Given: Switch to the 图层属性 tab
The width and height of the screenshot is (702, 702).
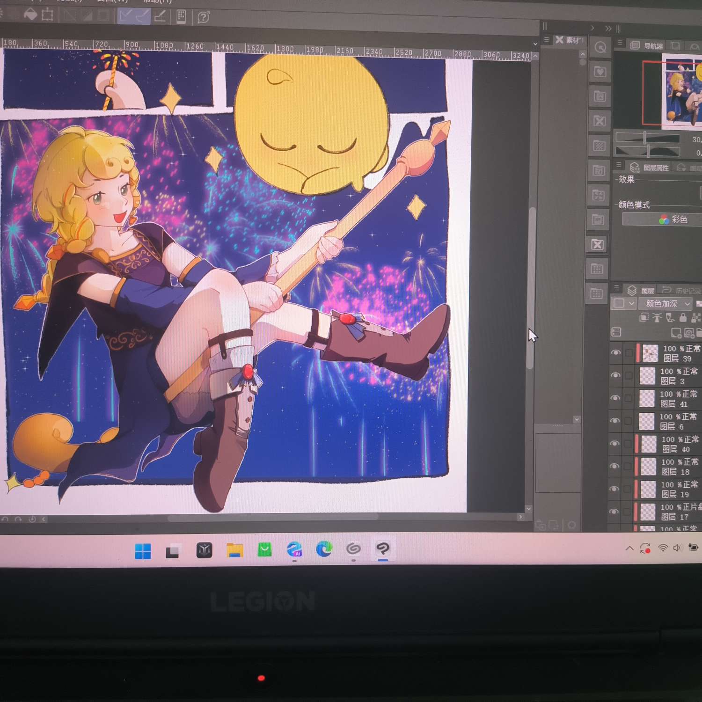Looking at the screenshot, I should pos(649,168).
